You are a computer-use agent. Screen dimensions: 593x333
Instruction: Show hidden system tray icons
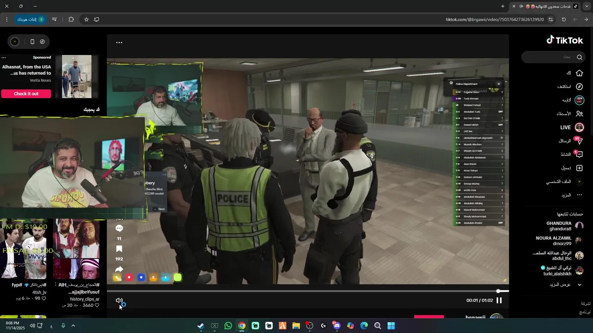tap(73, 326)
